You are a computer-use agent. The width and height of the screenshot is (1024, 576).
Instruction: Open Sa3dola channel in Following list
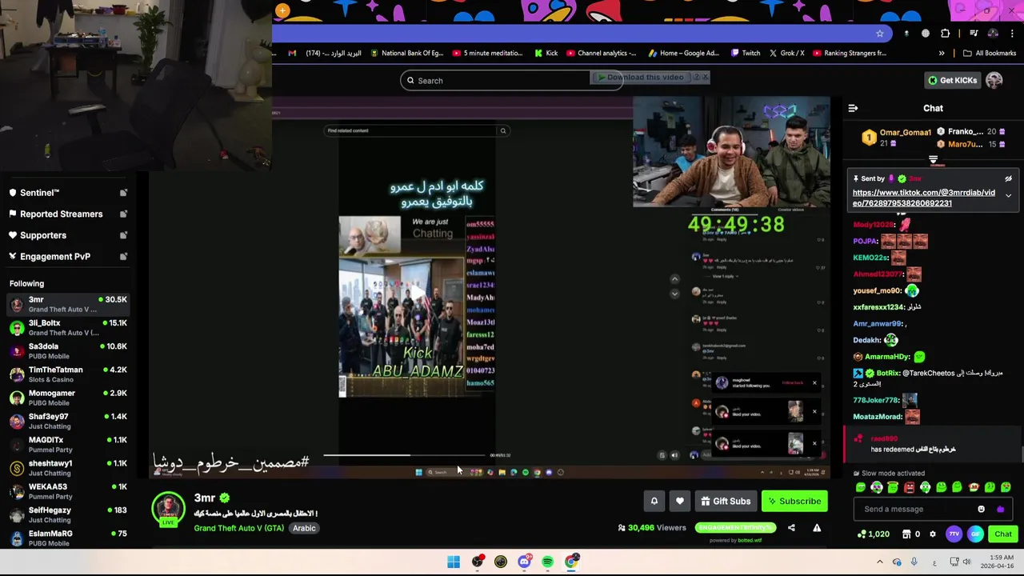(68, 350)
